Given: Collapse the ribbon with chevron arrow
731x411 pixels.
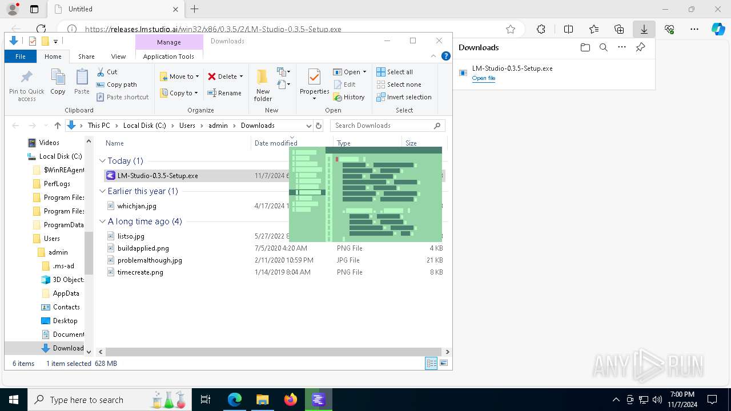Looking at the screenshot, I should tap(433, 56).
